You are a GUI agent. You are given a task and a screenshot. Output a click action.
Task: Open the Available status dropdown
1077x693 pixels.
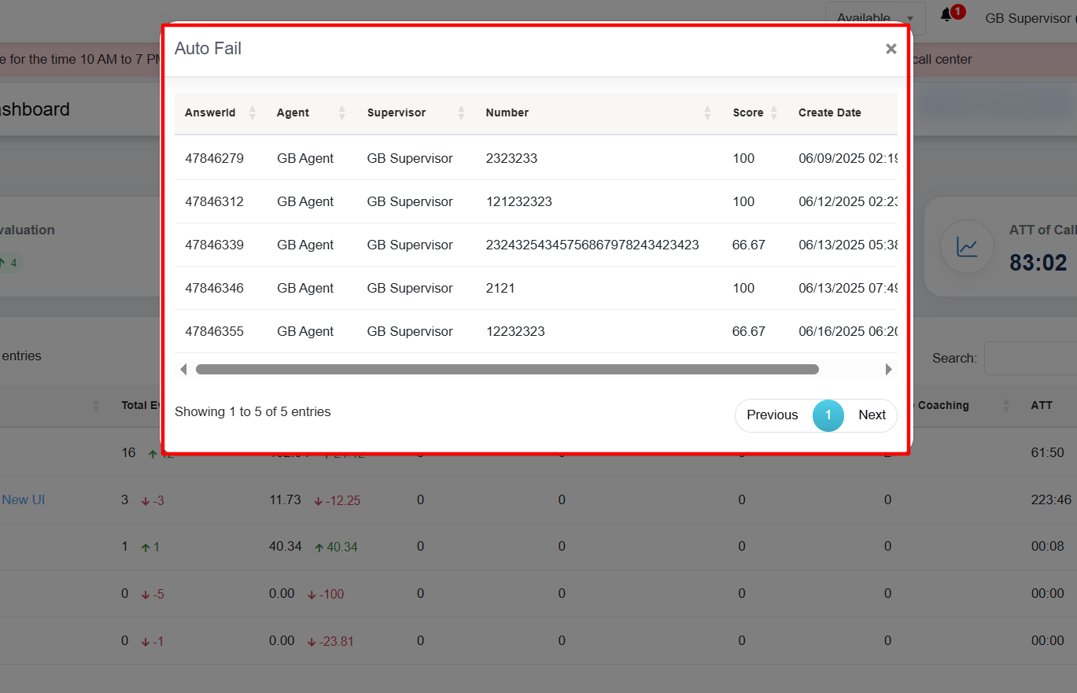pyautogui.click(x=874, y=17)
